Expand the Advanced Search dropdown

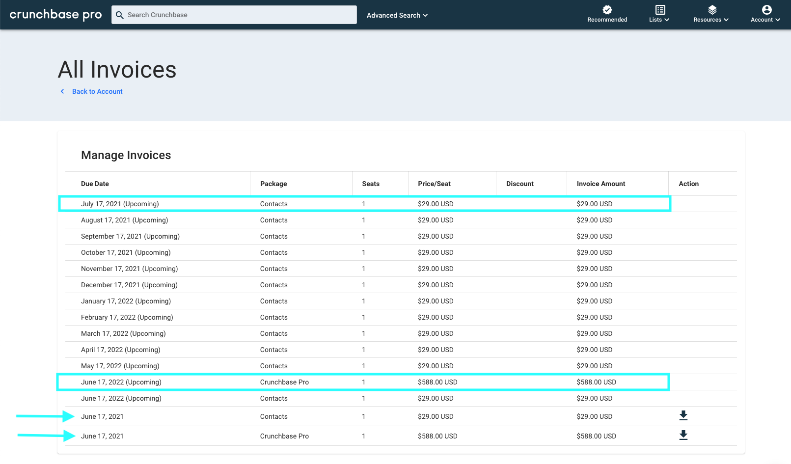pyautogui.click(x=397, y=15)
